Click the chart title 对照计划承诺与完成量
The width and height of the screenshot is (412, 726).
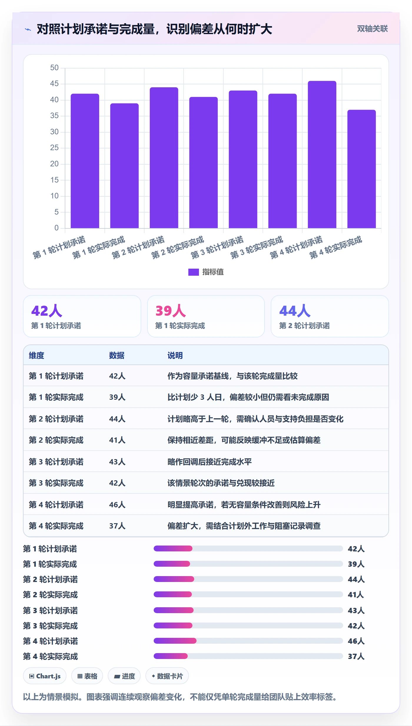154,29
